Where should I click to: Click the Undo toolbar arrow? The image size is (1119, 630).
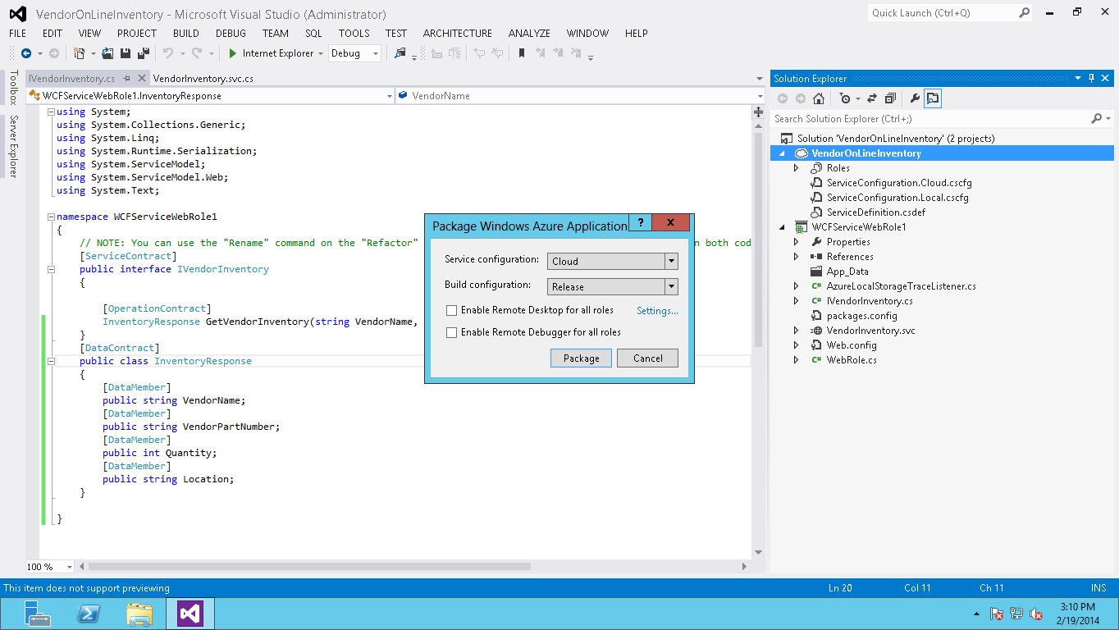pos(167,53)
